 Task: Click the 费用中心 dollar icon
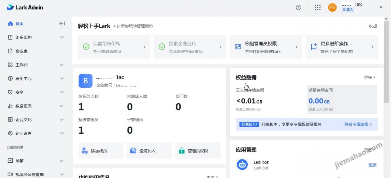point(10,78)
